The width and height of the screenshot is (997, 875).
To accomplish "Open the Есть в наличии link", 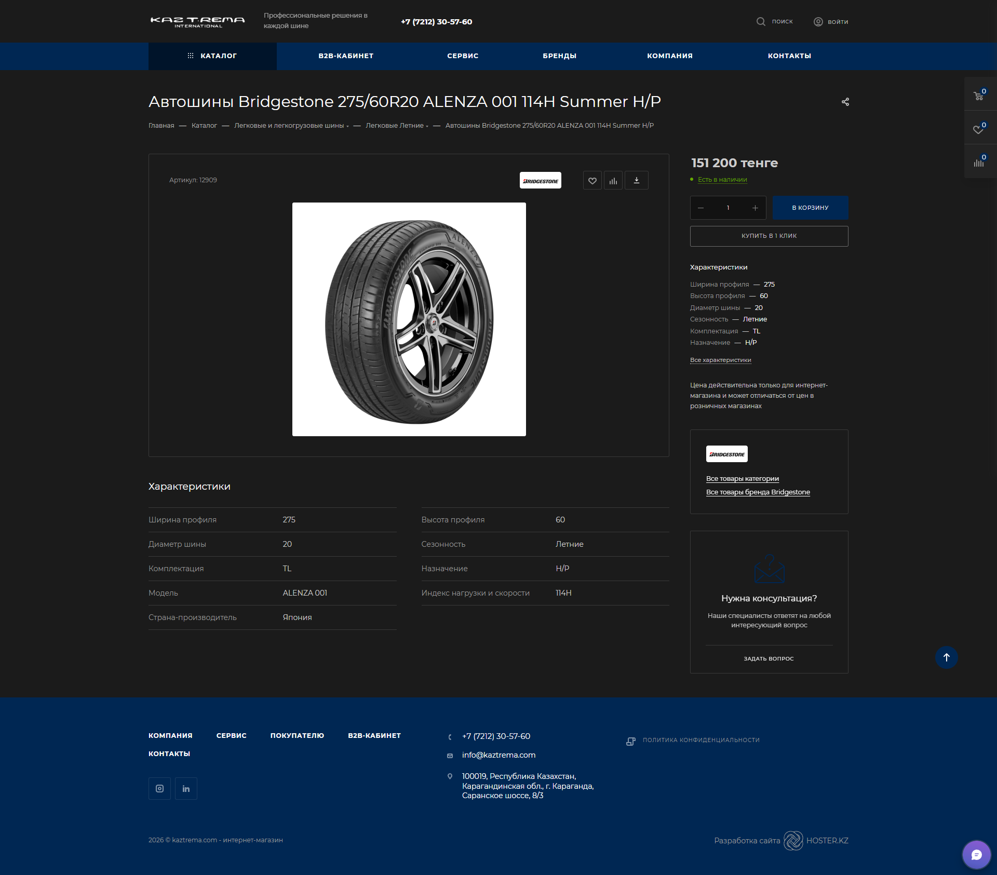I will [x=722, y=180].
